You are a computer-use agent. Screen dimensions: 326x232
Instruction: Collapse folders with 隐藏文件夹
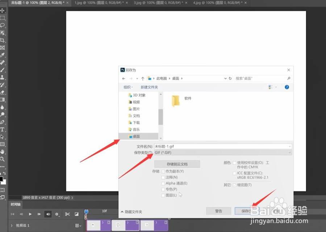131,212
